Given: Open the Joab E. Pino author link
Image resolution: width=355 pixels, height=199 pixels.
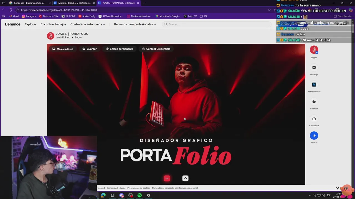Looking at the screenshot, I should pos(63,38).
